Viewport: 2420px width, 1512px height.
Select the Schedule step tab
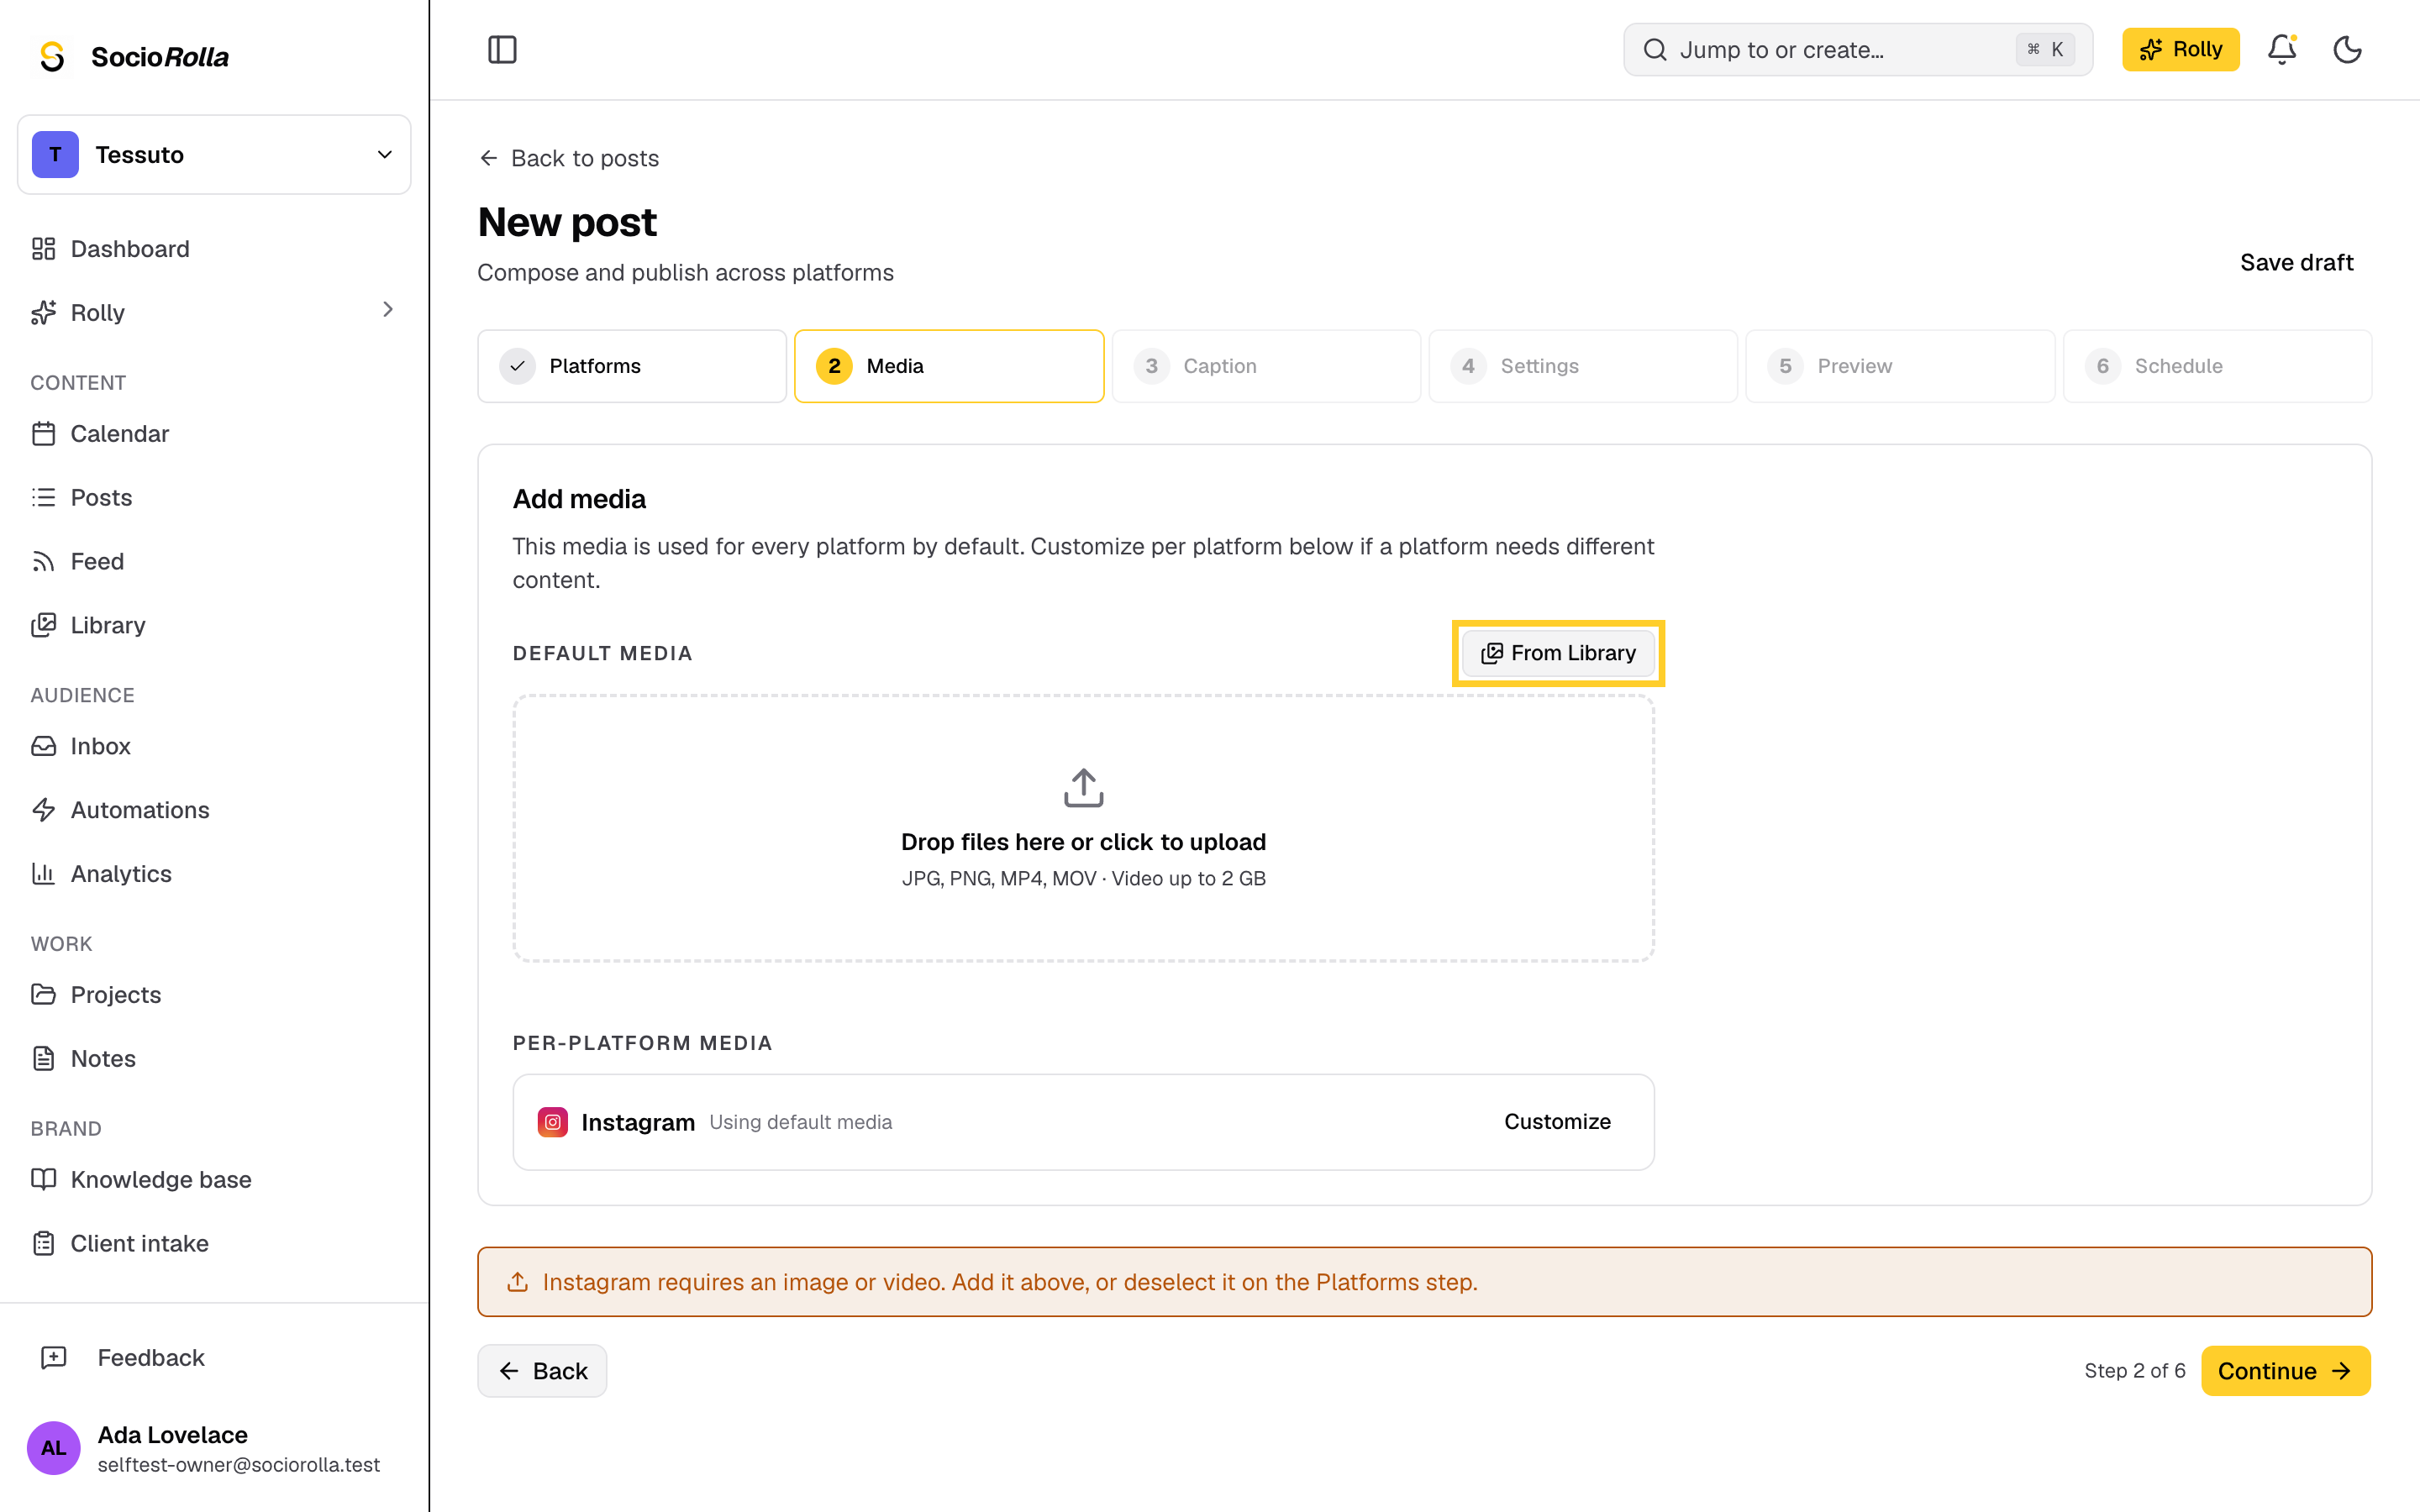click(2217, 366)
